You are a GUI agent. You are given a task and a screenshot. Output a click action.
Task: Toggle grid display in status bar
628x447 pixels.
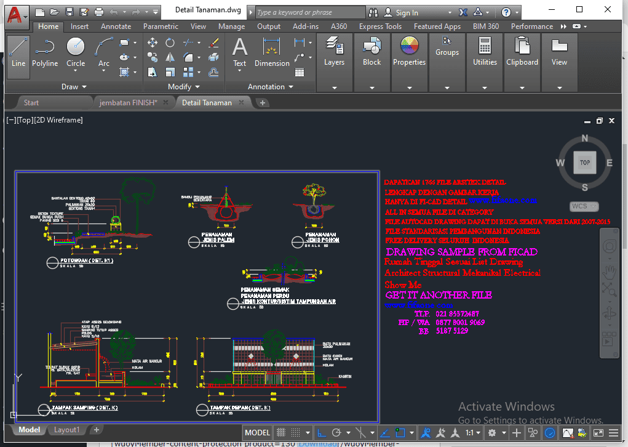[281, 433]
